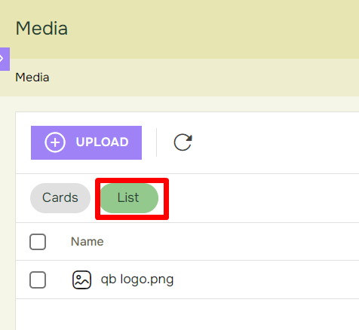Tick the select-all checkbox beside Name
Image resolution: width=359 pixels, height=330 pixels.
point(38,242)
